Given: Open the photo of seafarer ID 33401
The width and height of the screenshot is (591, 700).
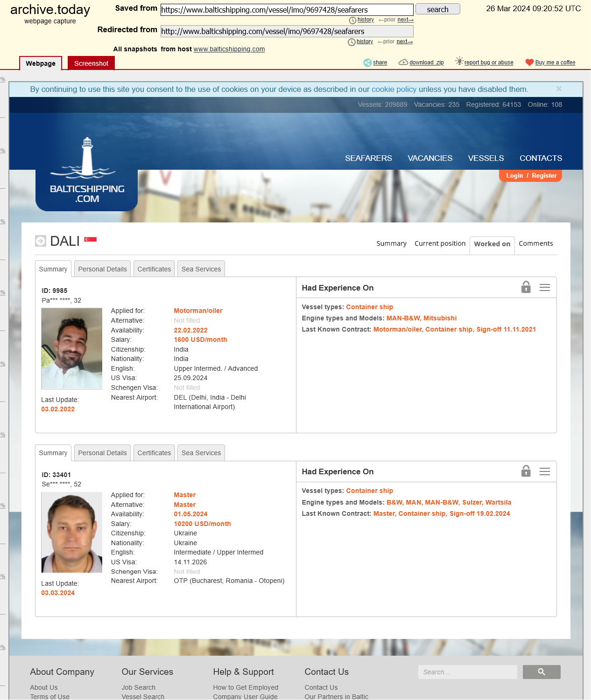Looking at the screenshot, I should 72,532.
